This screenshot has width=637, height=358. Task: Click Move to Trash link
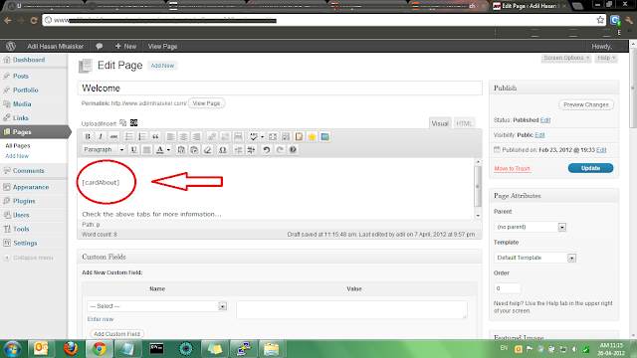click(x=512, y=168)
